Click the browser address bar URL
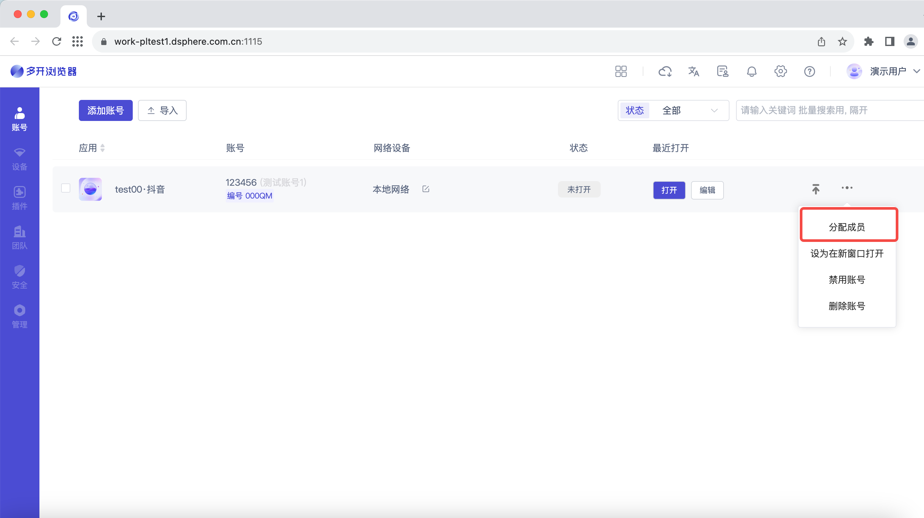This screenshot has height=518, width=924. [x=188, y=42]
